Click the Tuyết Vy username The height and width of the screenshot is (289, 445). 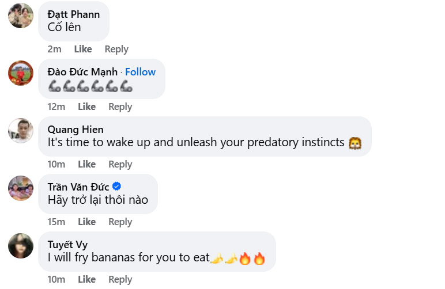pos(67,245)
